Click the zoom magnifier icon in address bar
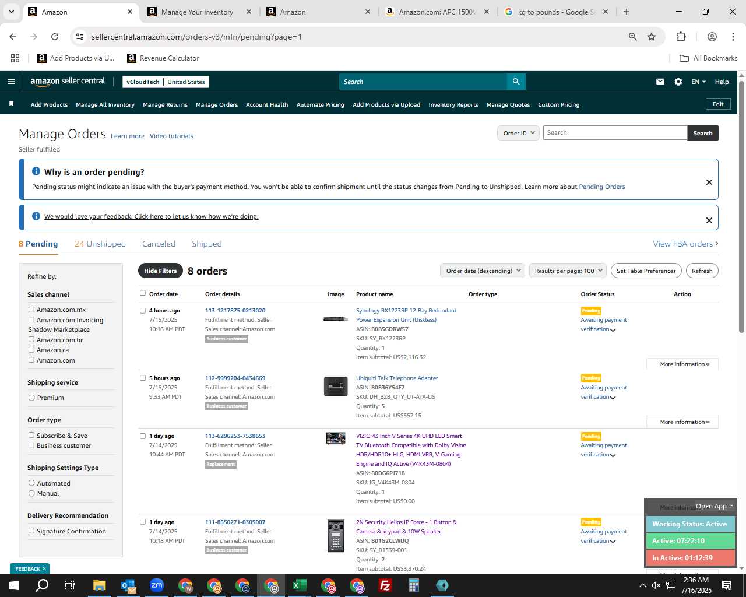Screen dimensions: 746x597 [x=632, y=37]
